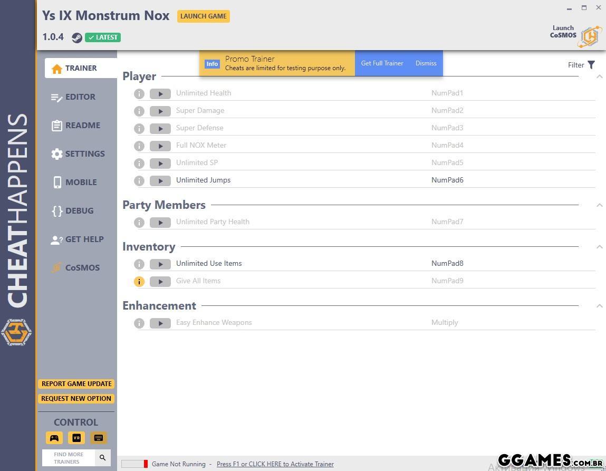Screen dimensions: 606x471
Task: Open info icon for Give All Items
Action: (139, 282)
